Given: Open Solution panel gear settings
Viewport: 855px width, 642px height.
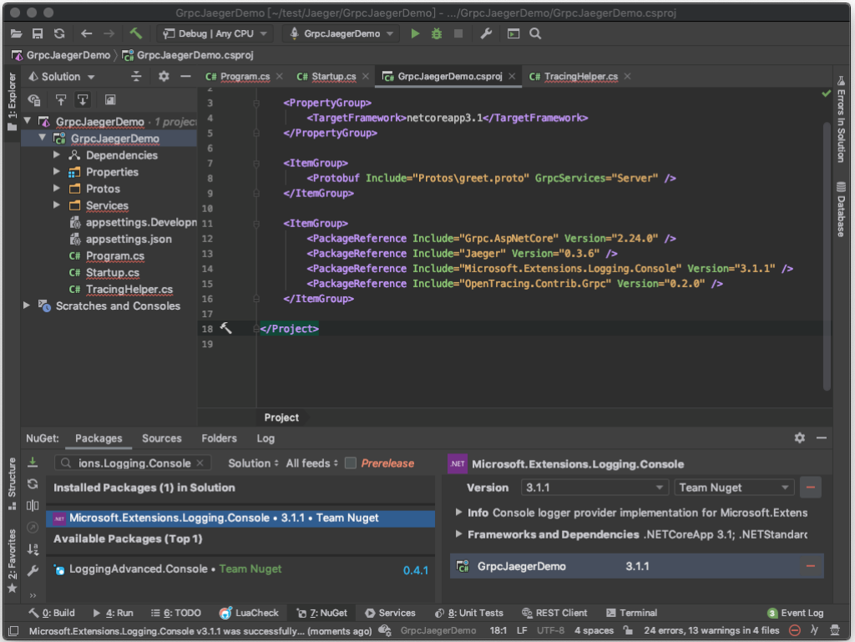Looking at the screenshot, I should [x=164, y=77].
